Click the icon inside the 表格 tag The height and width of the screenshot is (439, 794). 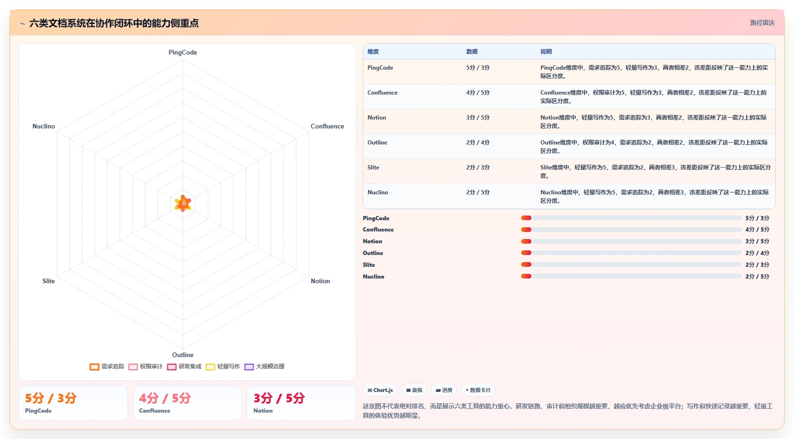point(409,390)
